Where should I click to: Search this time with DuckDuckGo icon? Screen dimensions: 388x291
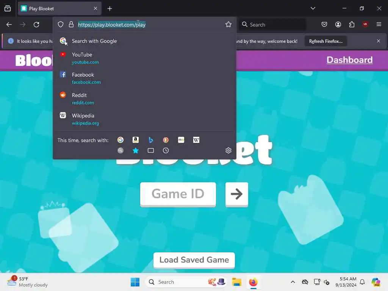pos(166,140)
